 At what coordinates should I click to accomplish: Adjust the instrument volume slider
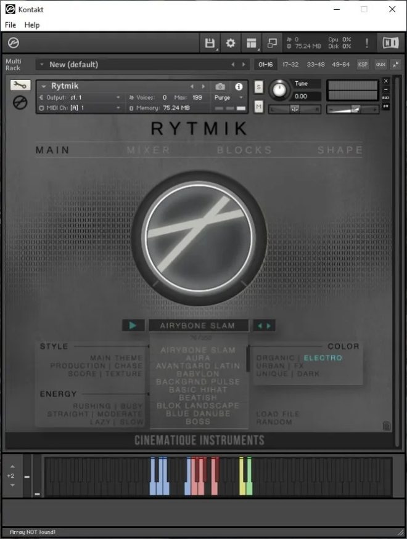click(352, 109)
